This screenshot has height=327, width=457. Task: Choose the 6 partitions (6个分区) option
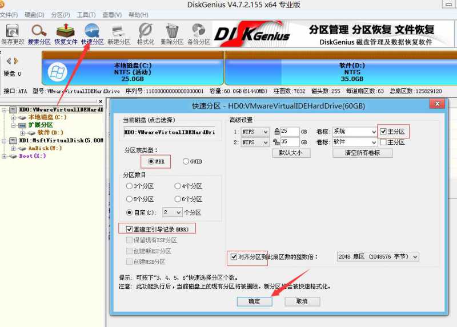click(178, 199)
